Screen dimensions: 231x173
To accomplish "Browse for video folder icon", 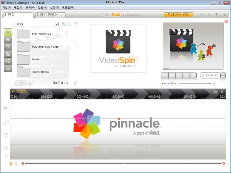I will (70, 24).
